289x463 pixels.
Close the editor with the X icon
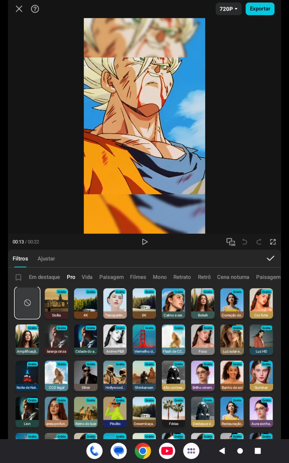point(19,9)
